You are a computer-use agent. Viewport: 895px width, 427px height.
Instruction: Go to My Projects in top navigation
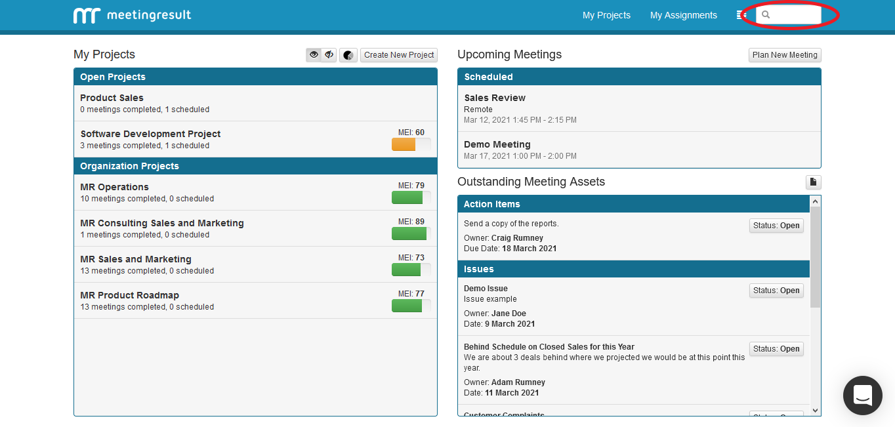pyautogui.click(x=606, y=15)
